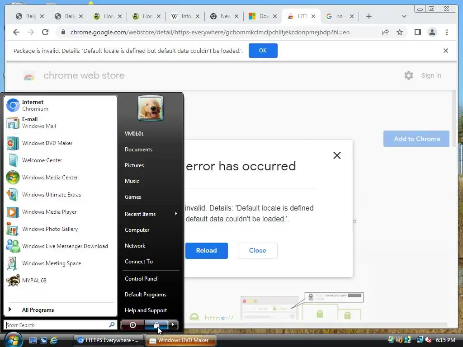Image resolution: width=463 pixels, height=347 pixels.
Task: Open Music folder from Start menu
Action: (132, 181)
